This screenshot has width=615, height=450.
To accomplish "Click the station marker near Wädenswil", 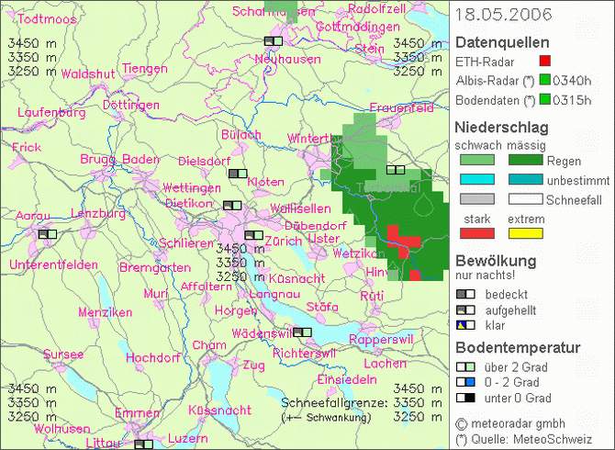I will 302,332.
